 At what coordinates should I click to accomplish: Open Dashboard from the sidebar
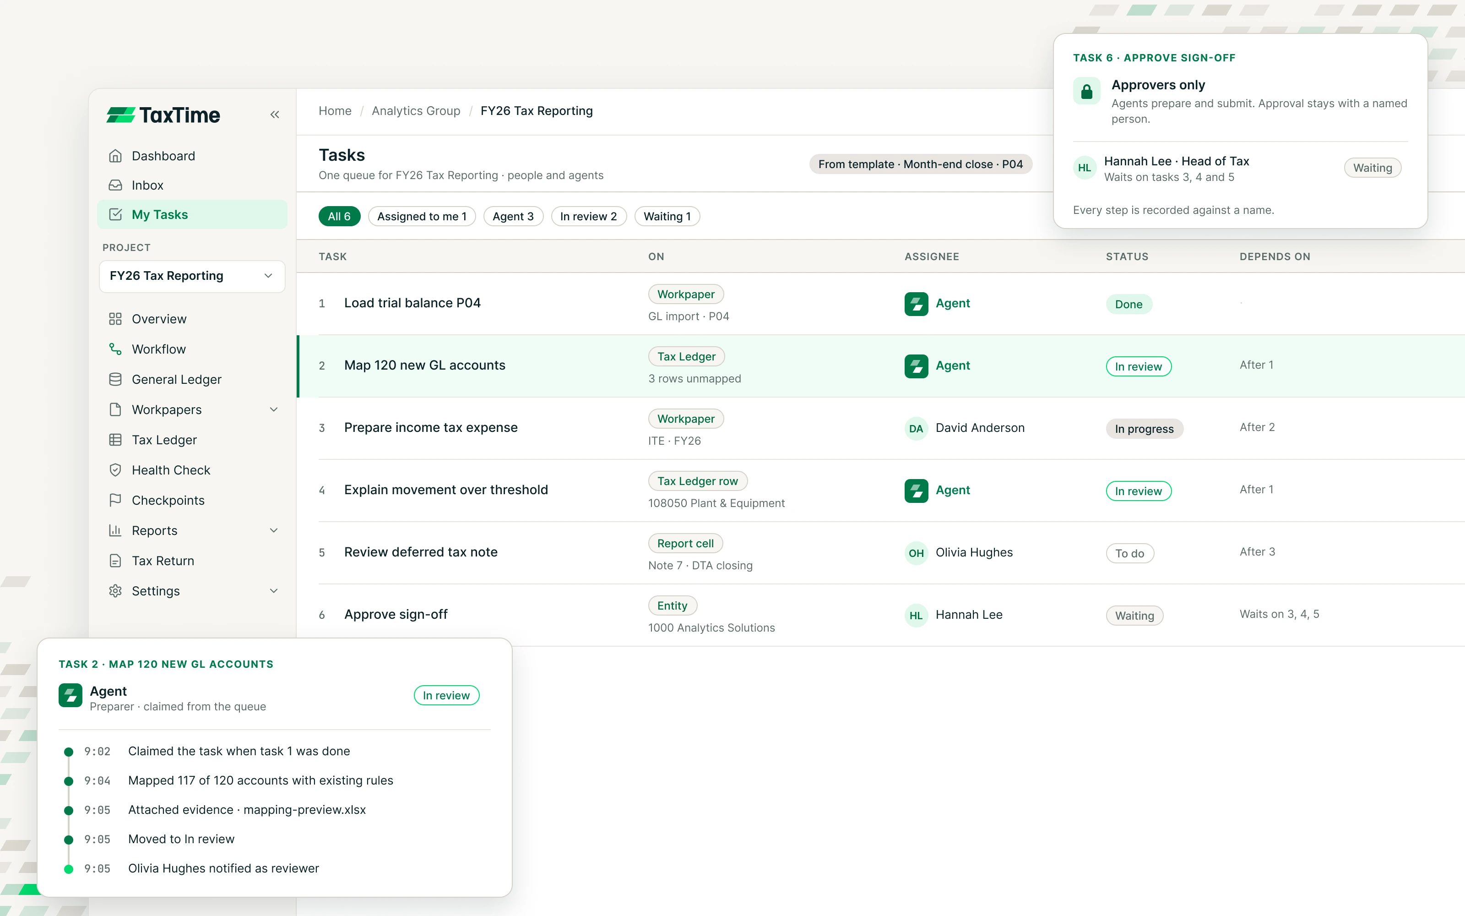pos(192,156)
